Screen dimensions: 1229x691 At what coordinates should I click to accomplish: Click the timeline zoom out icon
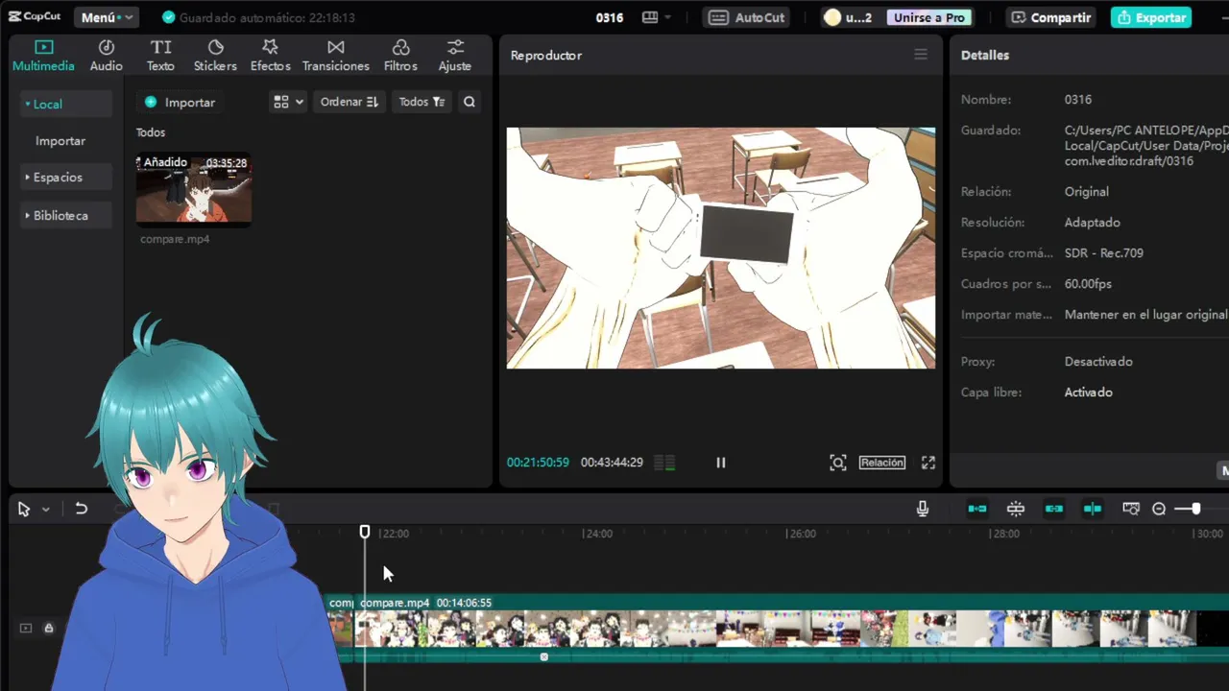pyautogui.click(x=1159, y=510)
